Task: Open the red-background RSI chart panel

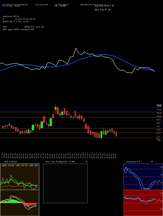Action: [x=143, y=203]
